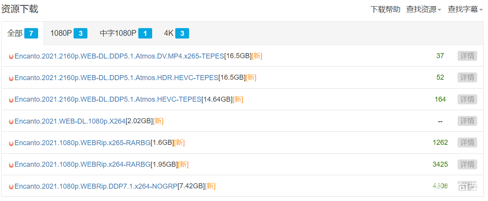Click magnet icon beside the DDP7.1.x264-NOGRP entry
Image resolution: width=488 pixels, height=201 pixels.
[11, 186]
